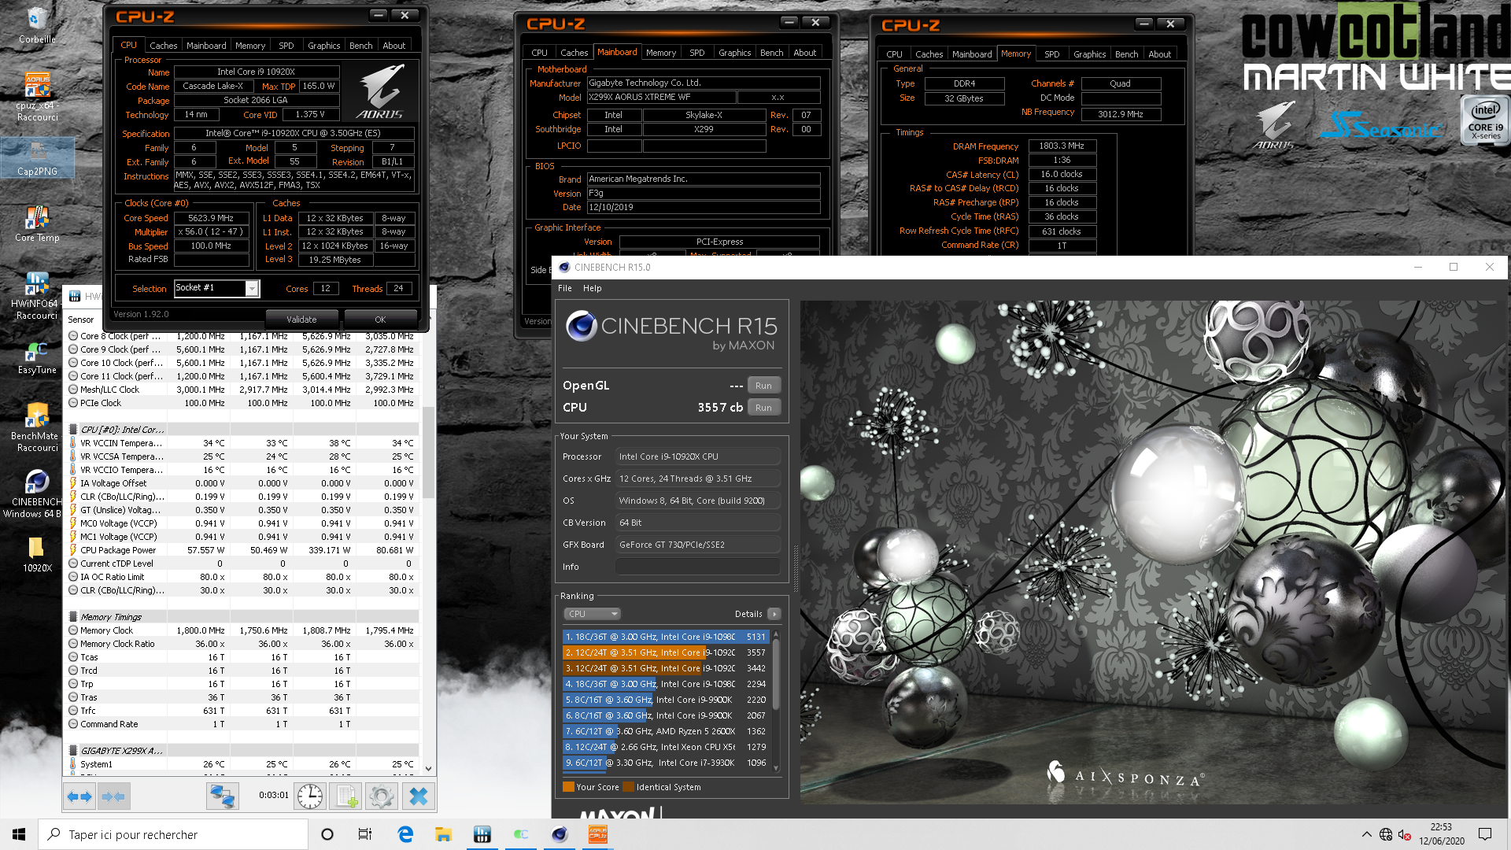Open Windows Start menu

pyautogui.click(x=19, y=834)
